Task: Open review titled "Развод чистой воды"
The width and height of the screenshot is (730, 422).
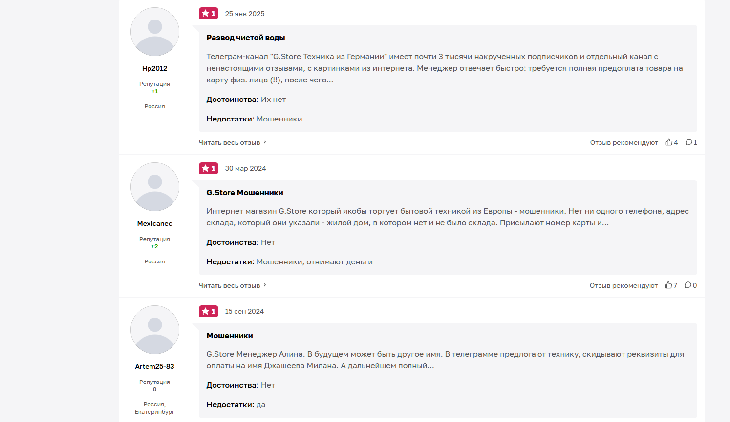Action: pyautogui.click(x=246, y=38)
